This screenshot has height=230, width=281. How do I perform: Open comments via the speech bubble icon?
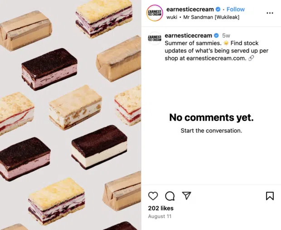coord(170,195)
